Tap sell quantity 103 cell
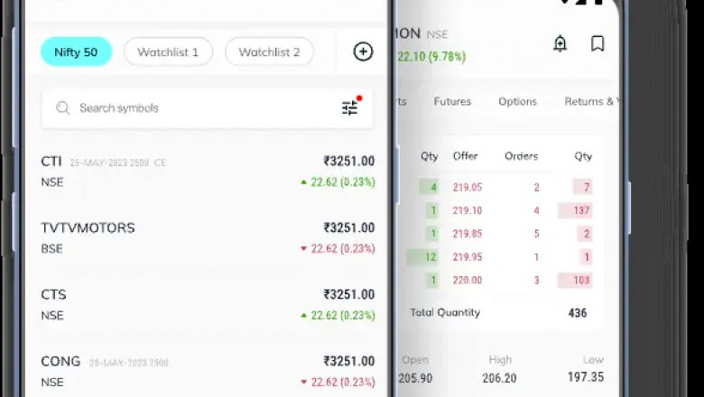The height and width of the screenshot is (397, 704). tap(575, 281)
